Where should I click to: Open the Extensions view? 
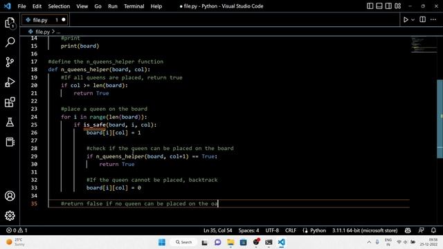(10, 102)
